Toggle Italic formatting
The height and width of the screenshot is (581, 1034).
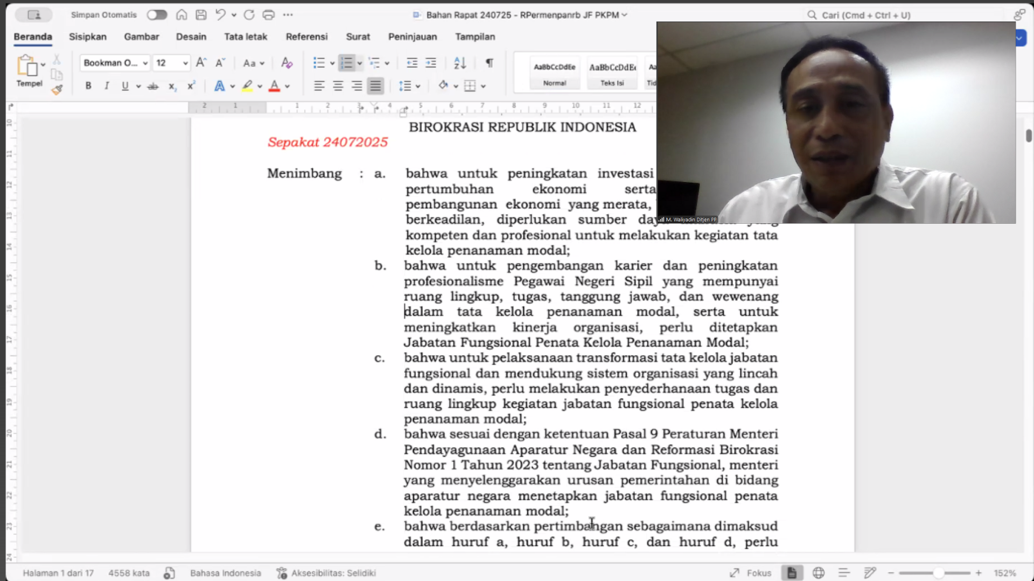click(107, 86)
